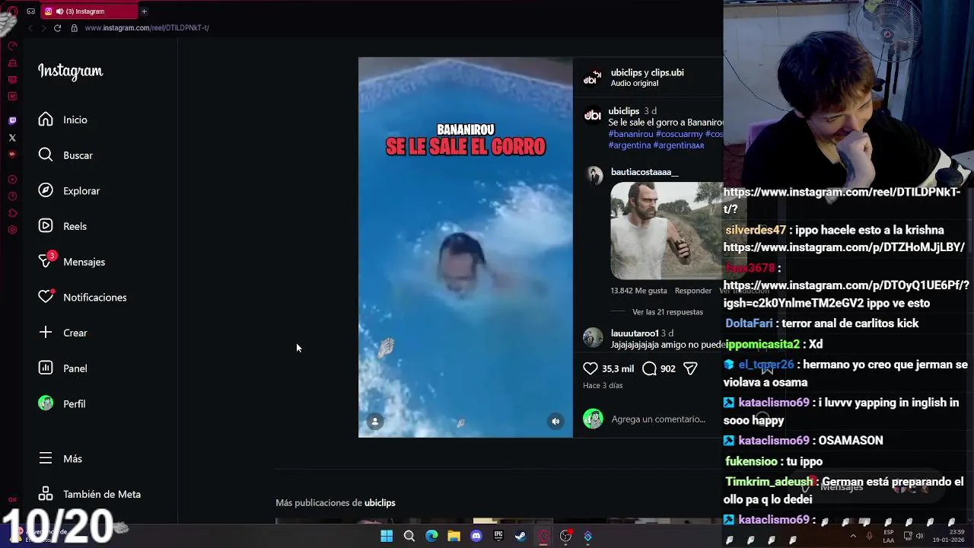Mute the reel video audio
Screen dimensions: 974x548
point(555,421)
